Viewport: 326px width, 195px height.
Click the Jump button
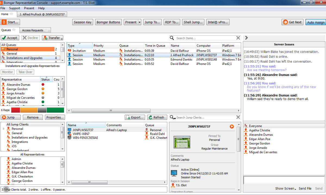click(11, 117)
